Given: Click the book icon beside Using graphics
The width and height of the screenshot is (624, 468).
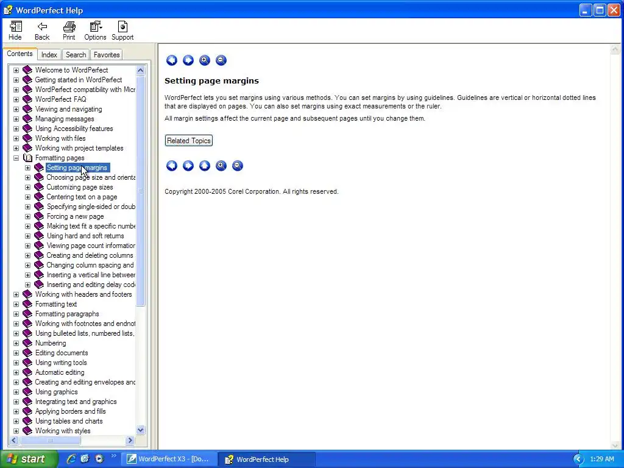Looking at the screenshot, I should point(27,392).
